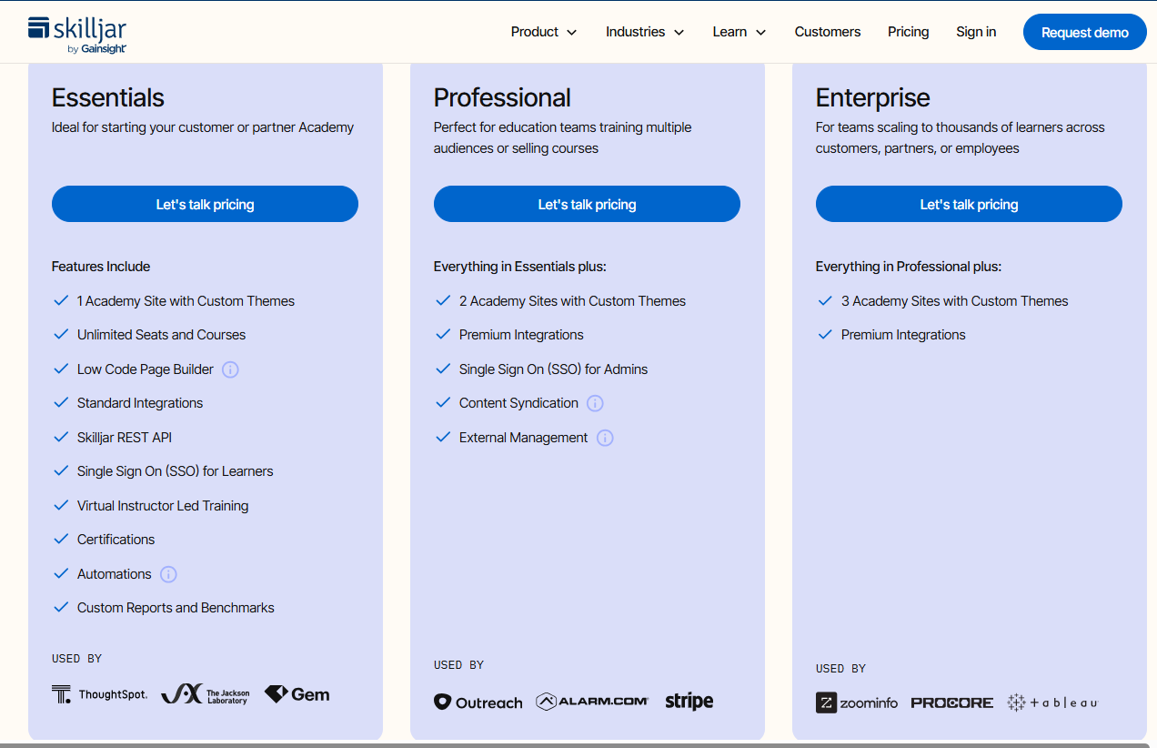The image size is (1157, 748).
Task: Click the info icon next to External Management
Action: 605,437
